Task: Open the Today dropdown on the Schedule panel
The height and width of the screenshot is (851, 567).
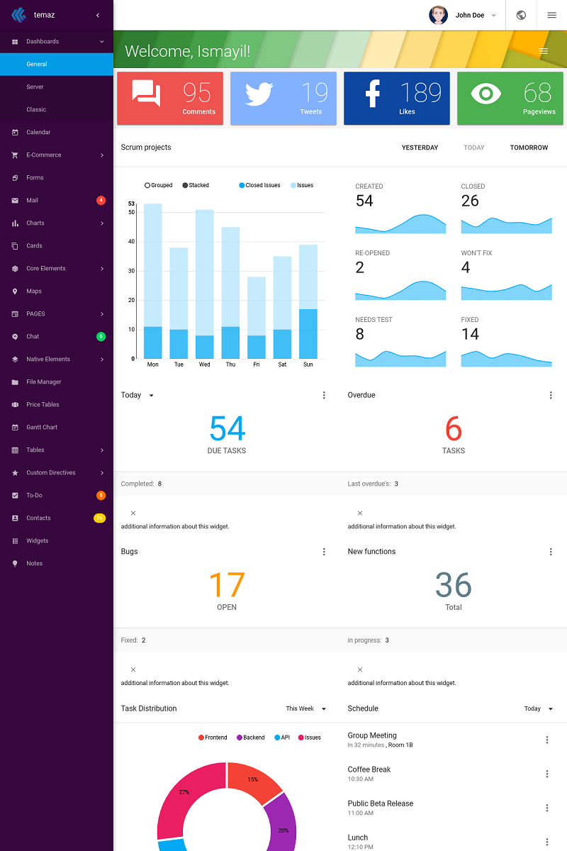Action: (x=537, y=708)
